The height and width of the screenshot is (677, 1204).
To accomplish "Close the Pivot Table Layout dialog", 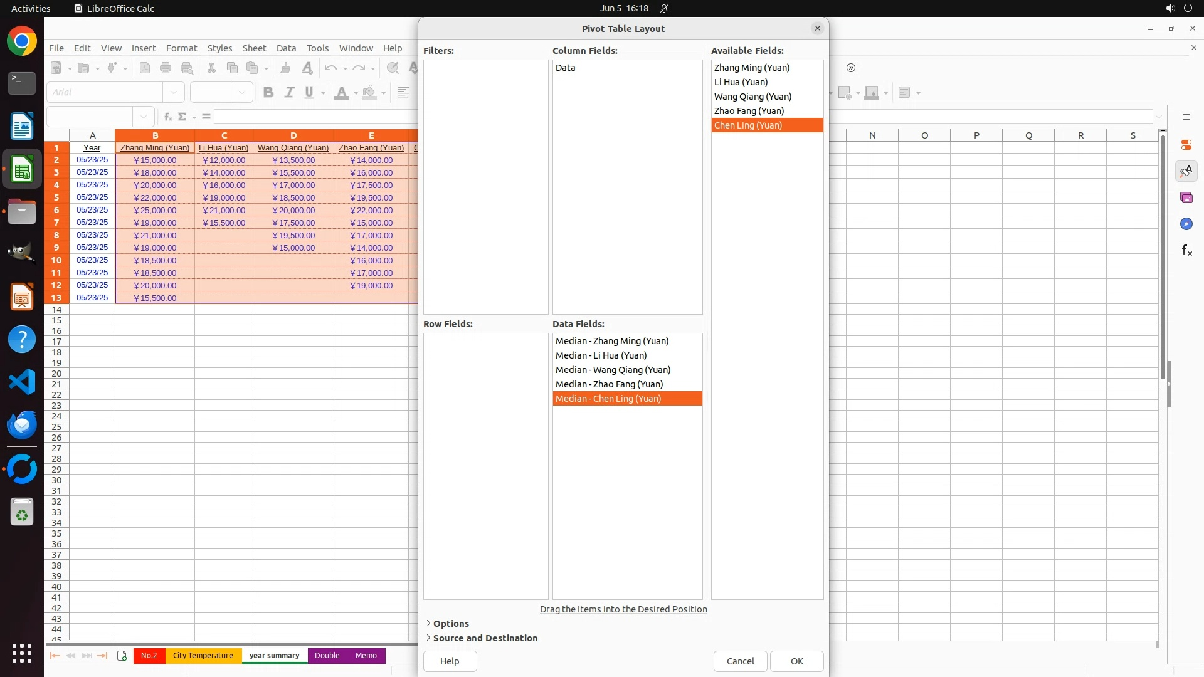I will tap(817, 28).
